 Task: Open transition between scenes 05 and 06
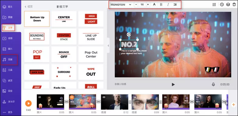(x=192, y=102)
